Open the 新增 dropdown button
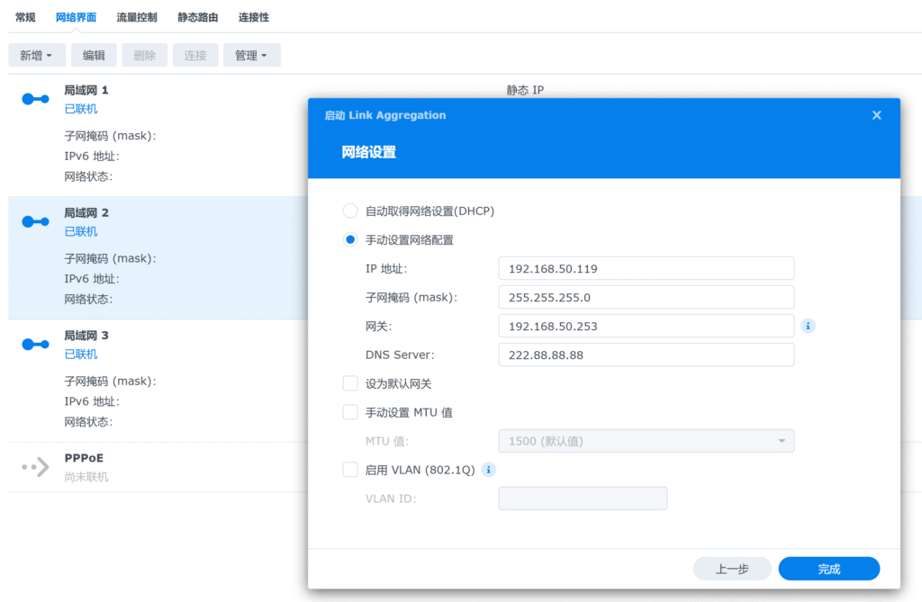This screenshot has height=602, width=922. coord(36,56)
